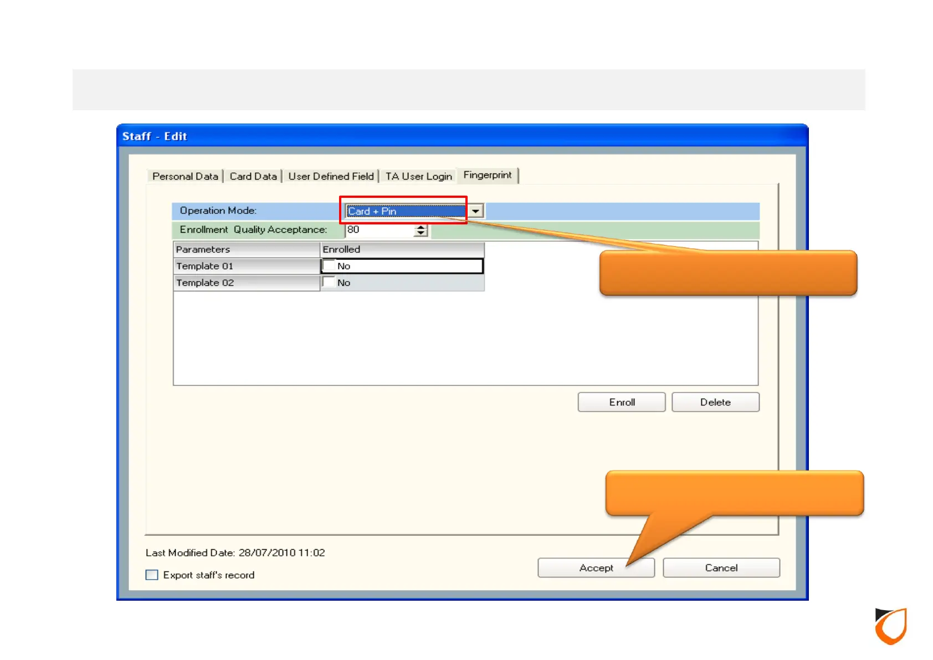The height and width of the screenshot is (660, 933).
Task: Open the Card Data tab
Action: 253,176
